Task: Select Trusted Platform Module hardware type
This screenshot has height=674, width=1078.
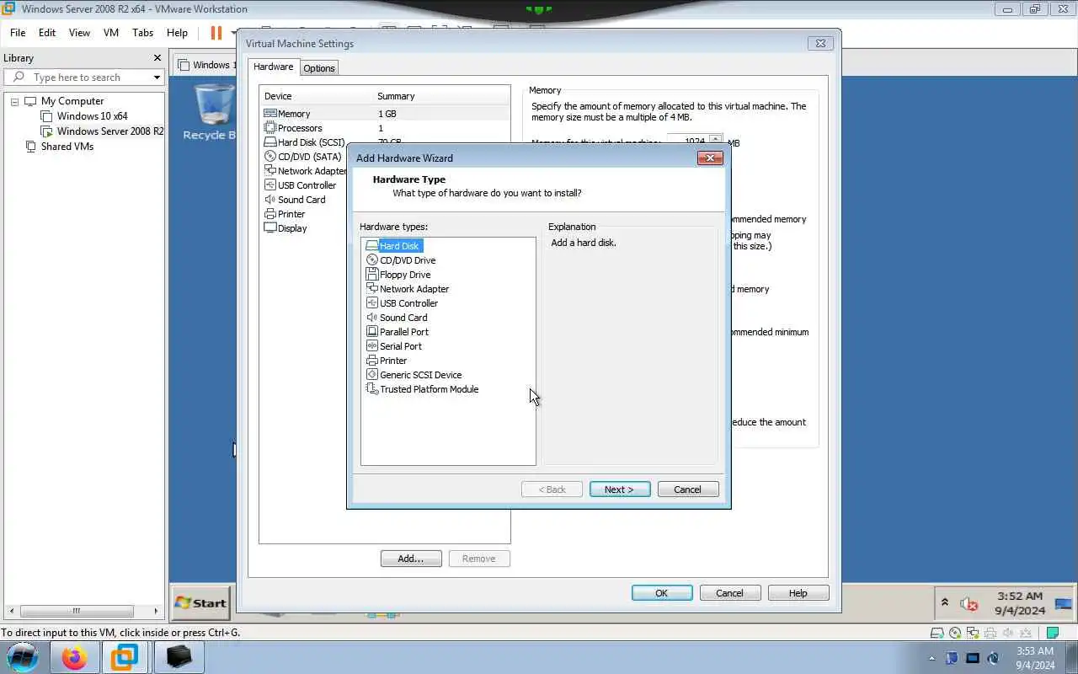Action: 429,389
